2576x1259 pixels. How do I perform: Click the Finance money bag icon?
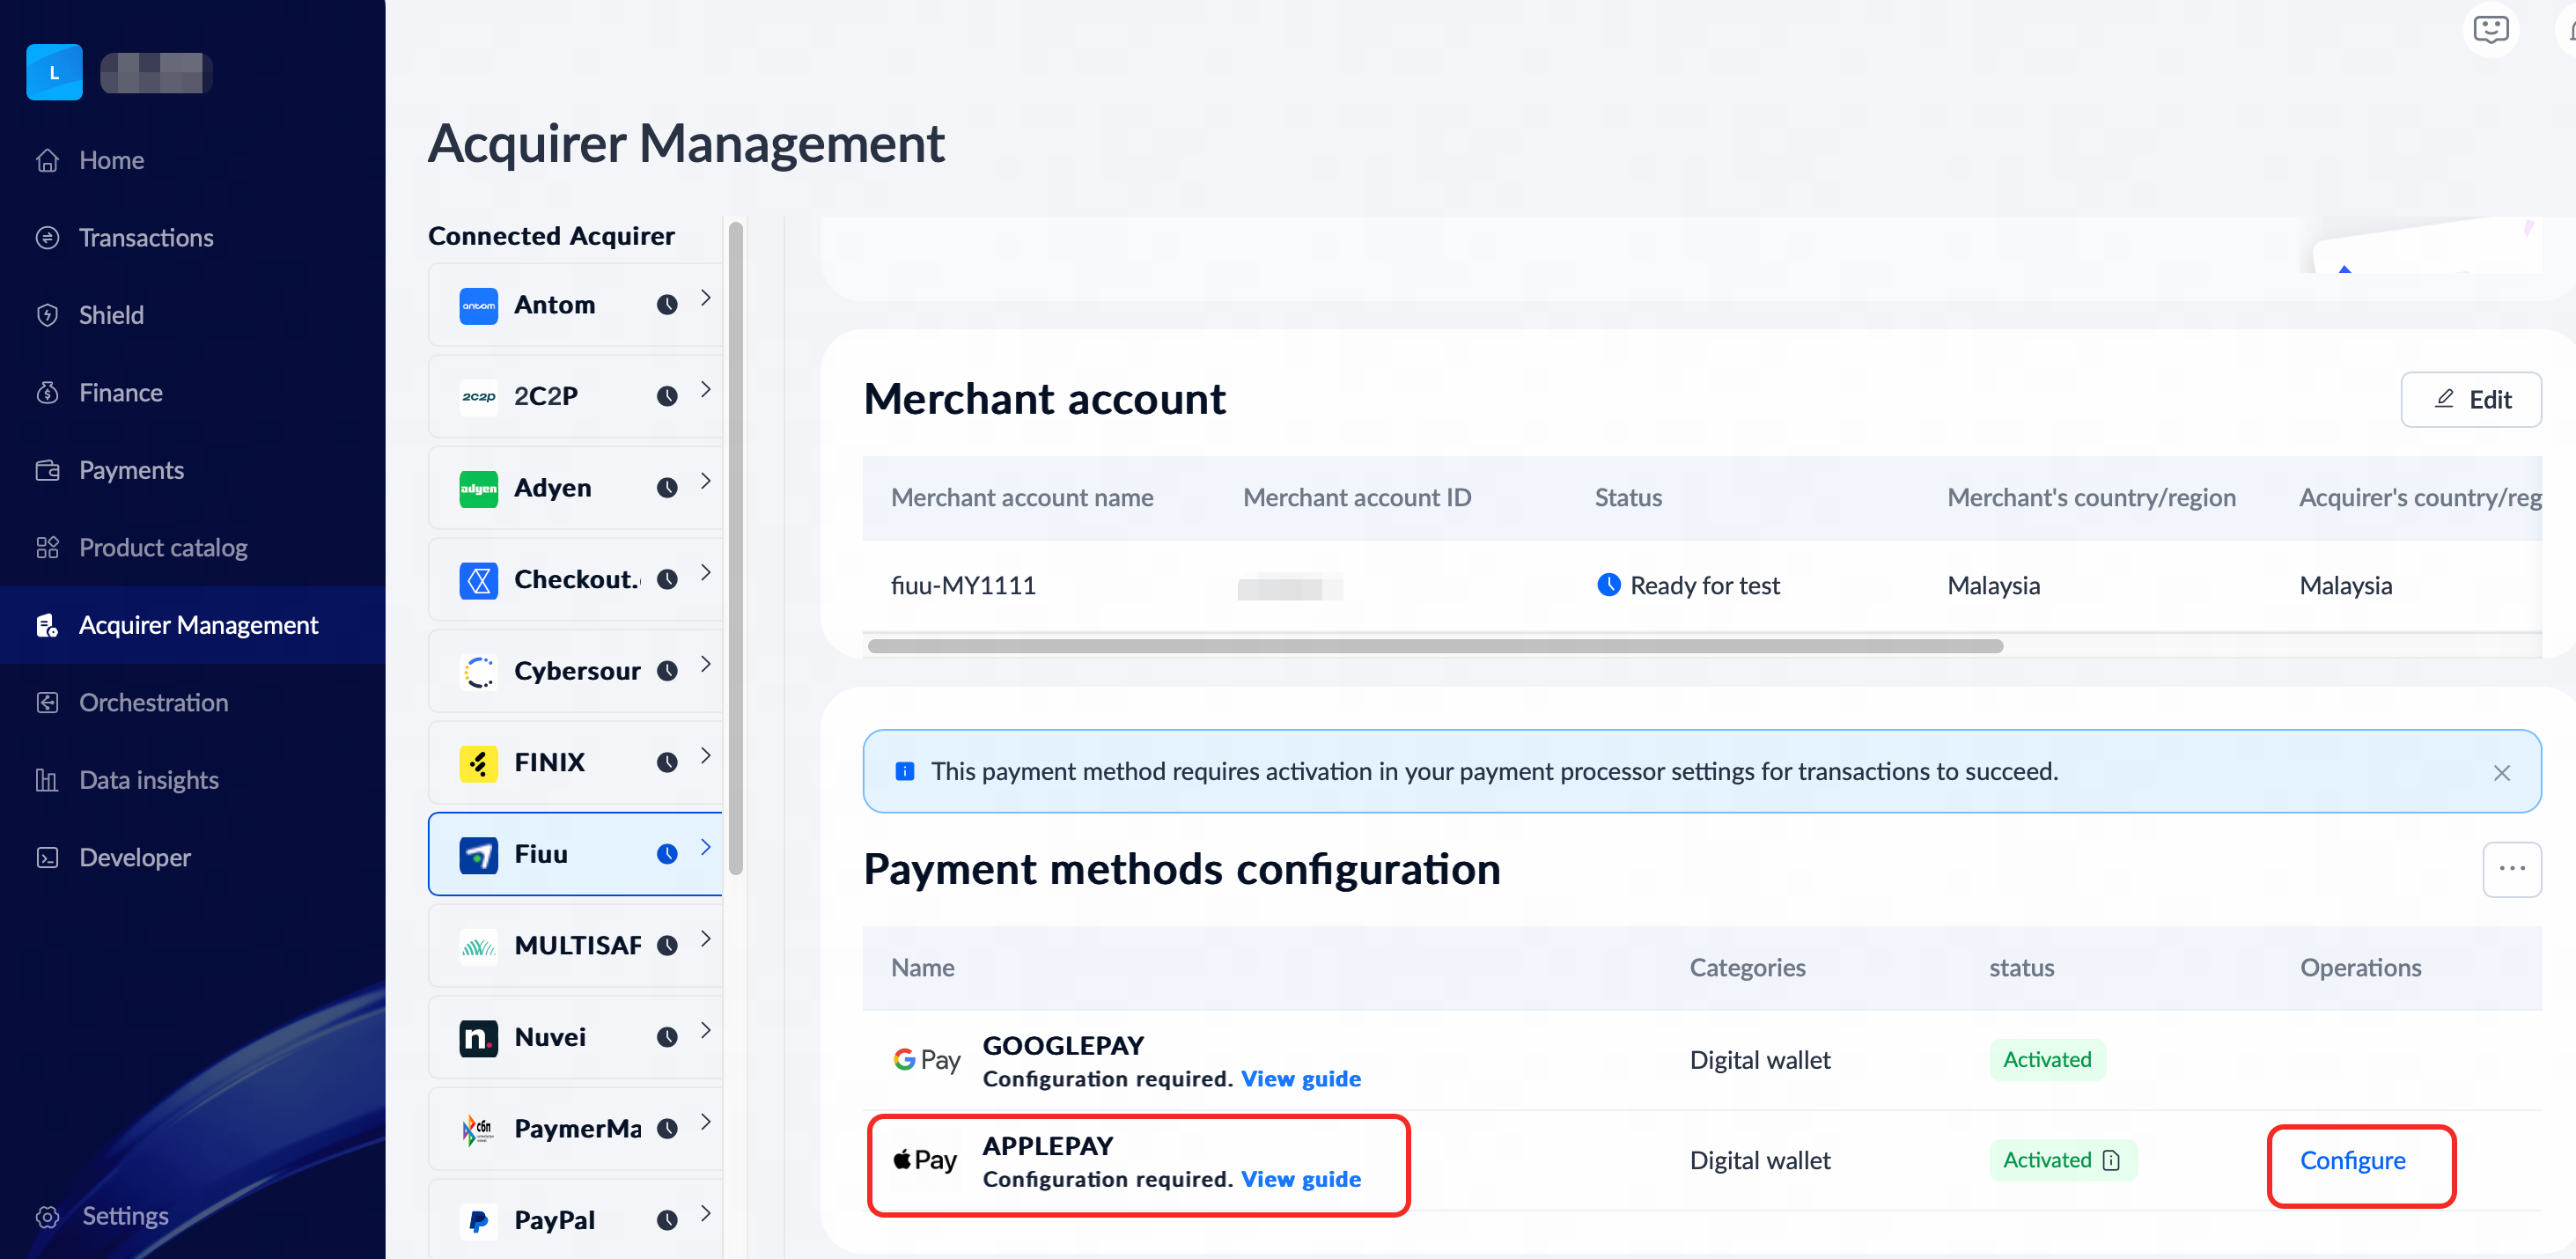pos(47,393)
